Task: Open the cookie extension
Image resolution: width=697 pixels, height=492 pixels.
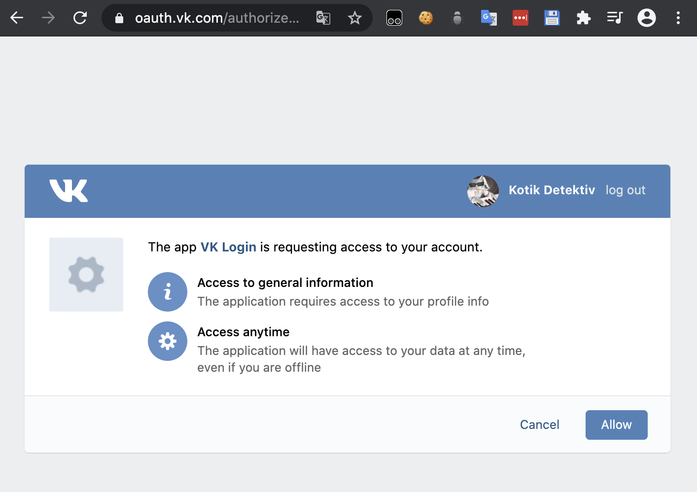Action: 426,18
